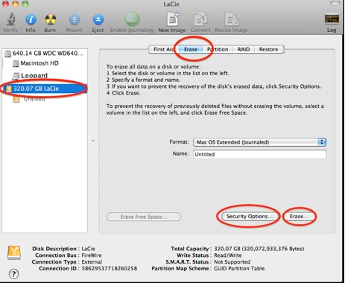Switch to the First Aid tab
Viewport: 345px width, 283px height.
coord(163,49)
